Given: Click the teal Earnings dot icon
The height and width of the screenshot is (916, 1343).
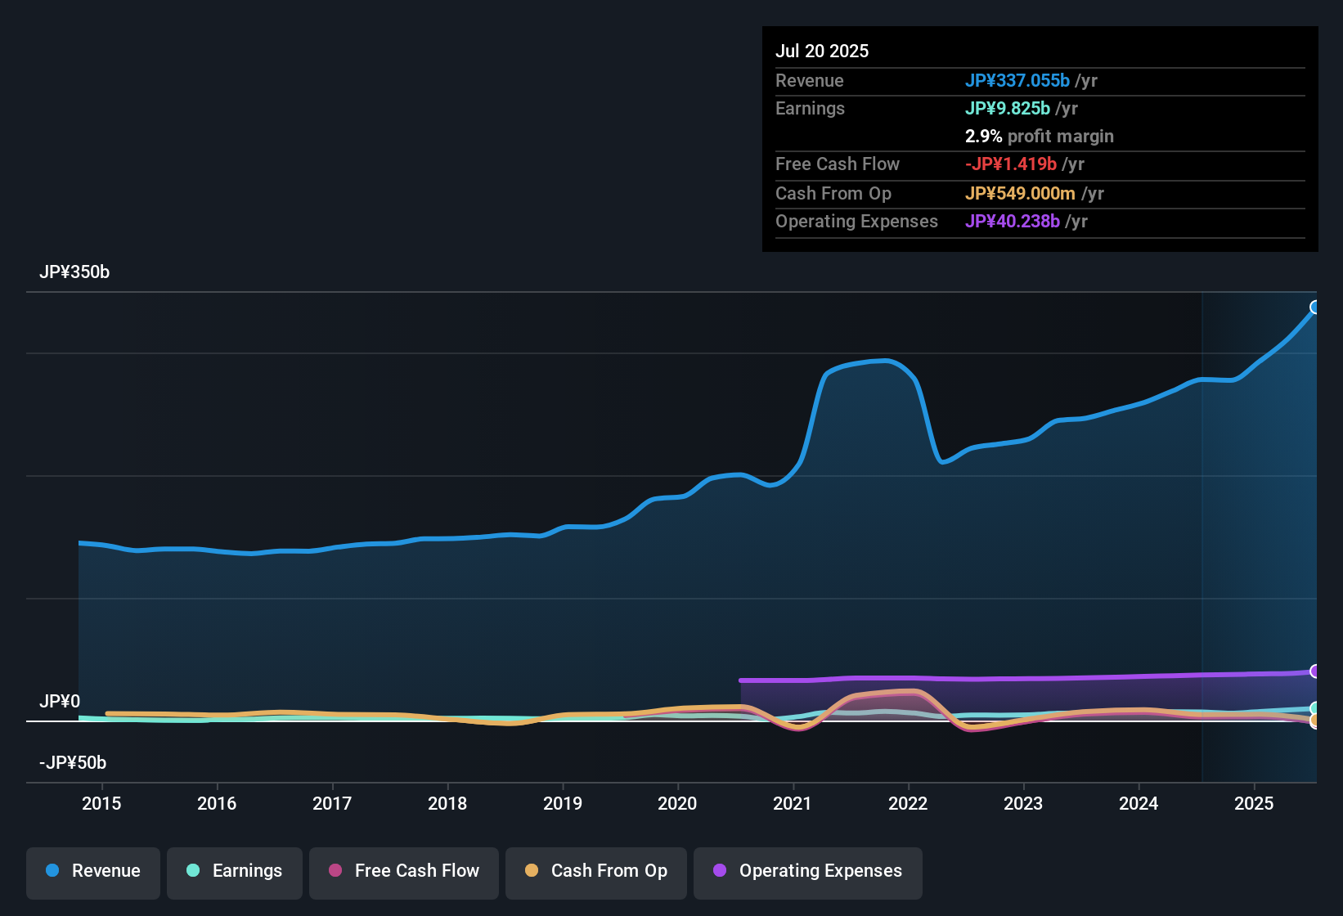Looking at the screenshot, I should click(193, 871).
